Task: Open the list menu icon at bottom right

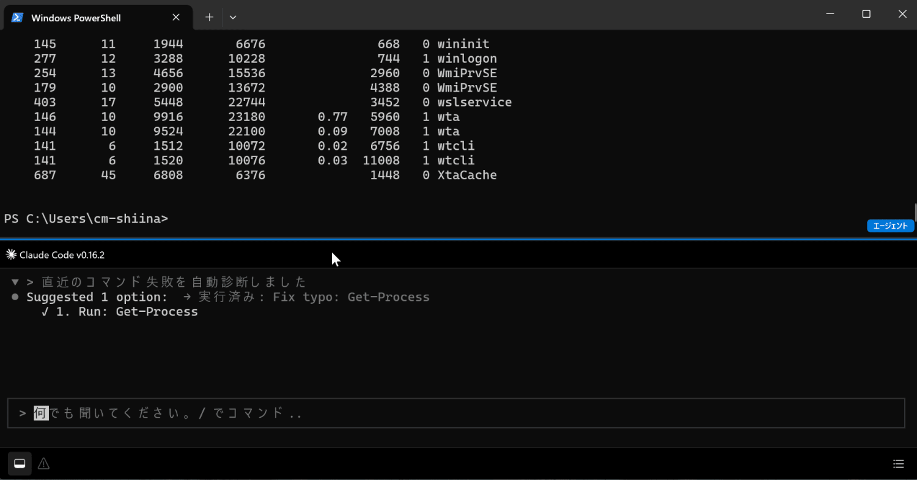Action: [x=898, y=464]
